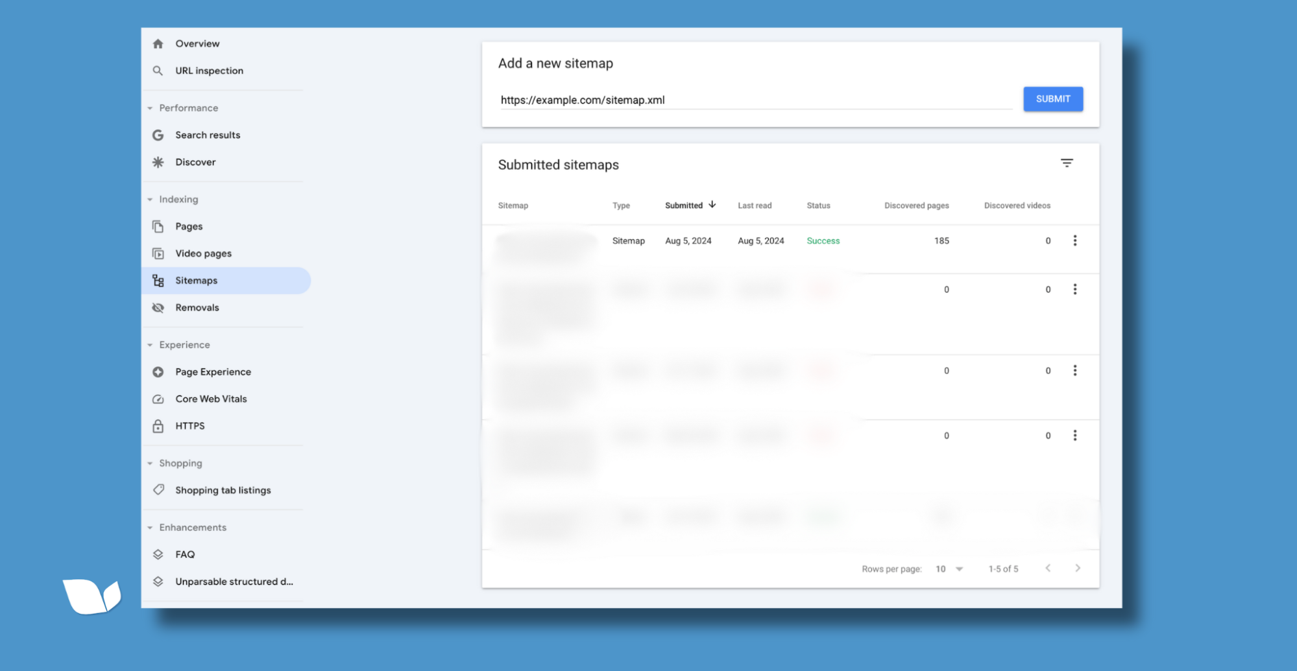This screenshot has height=671, width=1297.
Task: Click the Sitemap column header
Action: pyautogui.click(x=513, y=206)
